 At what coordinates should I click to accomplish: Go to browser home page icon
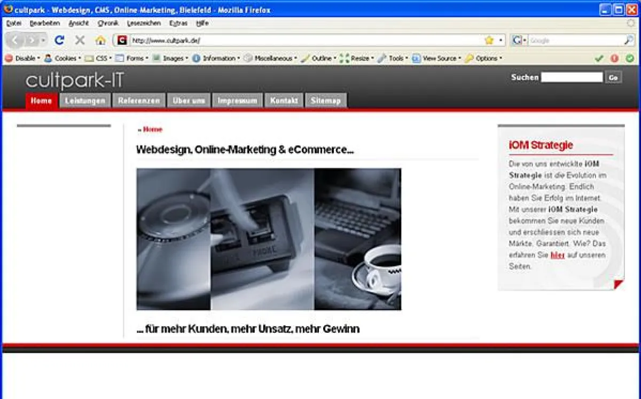tap(100, 40)
